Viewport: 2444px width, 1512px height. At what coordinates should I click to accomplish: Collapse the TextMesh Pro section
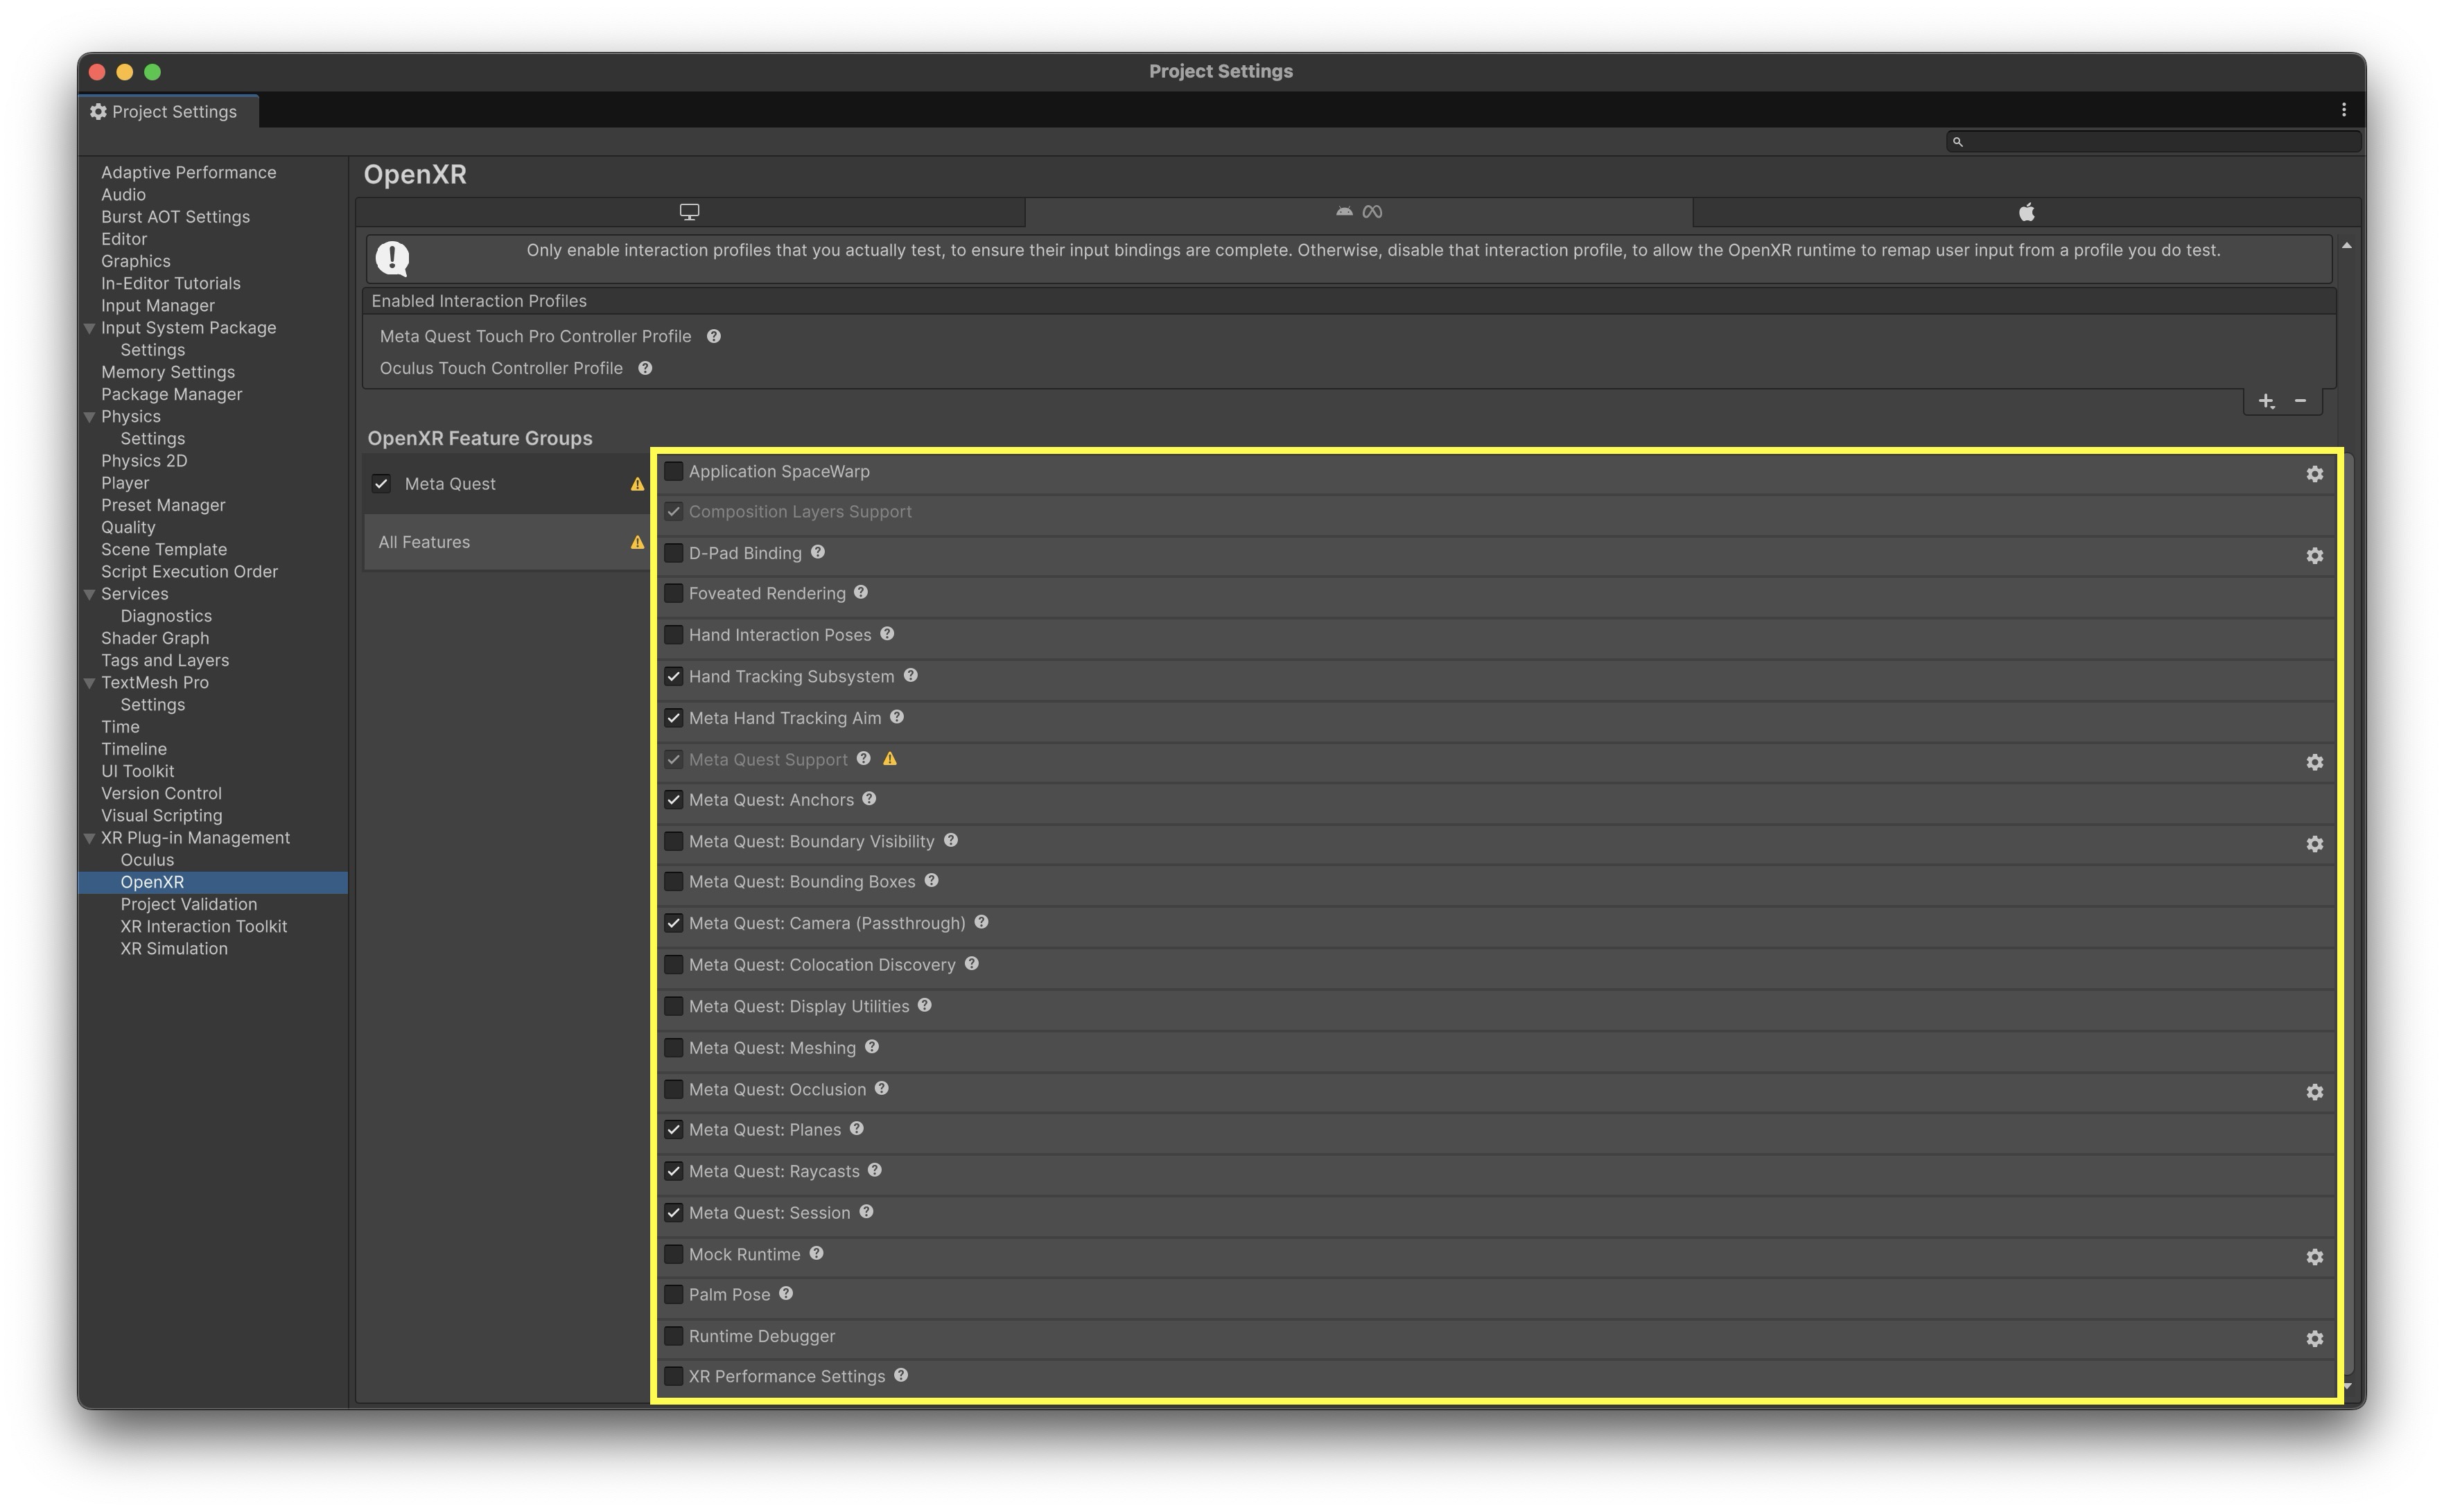tap(90, 683)
